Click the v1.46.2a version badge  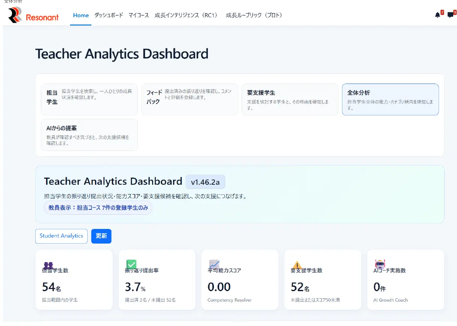coord(205,182)
